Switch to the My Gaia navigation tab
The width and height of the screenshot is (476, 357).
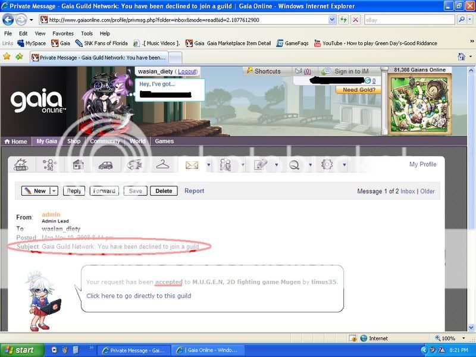pyautogui.click(x=46, y=141)
